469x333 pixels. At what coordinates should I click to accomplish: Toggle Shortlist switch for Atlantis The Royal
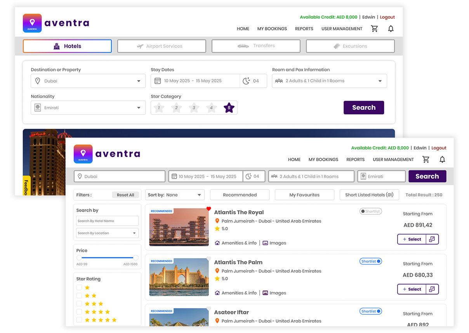pos(371,212)
